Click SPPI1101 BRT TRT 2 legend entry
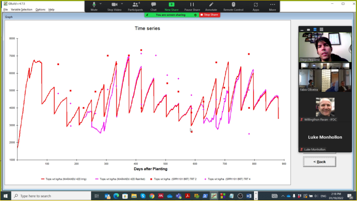Image resolution: width=357 pixels, height=201 pixels. 173,179
